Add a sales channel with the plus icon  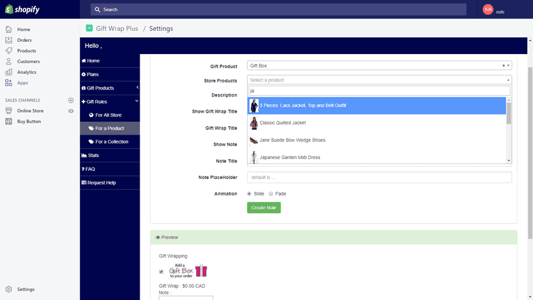pyautogui.click(x=71, y=100)
